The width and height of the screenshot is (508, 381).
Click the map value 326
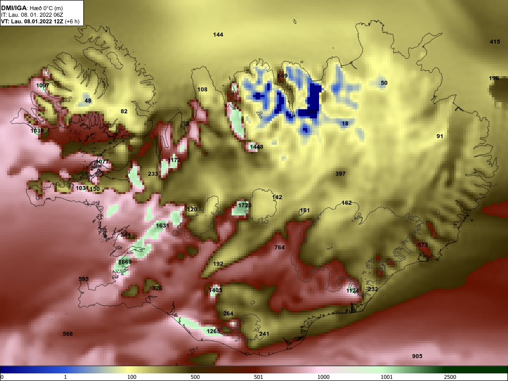[x=157, y=288]
